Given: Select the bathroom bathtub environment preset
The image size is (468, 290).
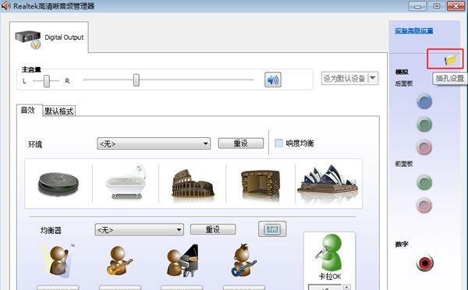Looking at the screenshot, I should click(x=126, y=182).
